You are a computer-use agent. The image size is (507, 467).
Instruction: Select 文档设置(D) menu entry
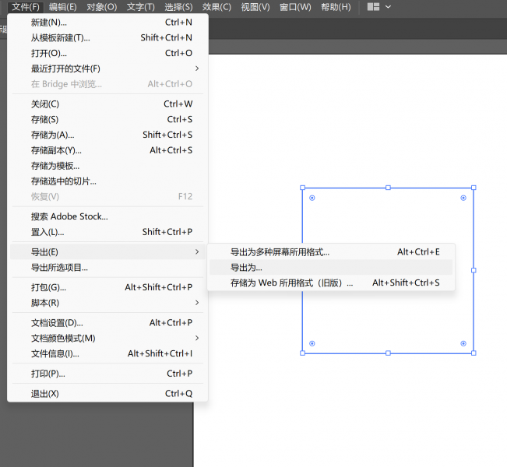[x=57, y=322]
